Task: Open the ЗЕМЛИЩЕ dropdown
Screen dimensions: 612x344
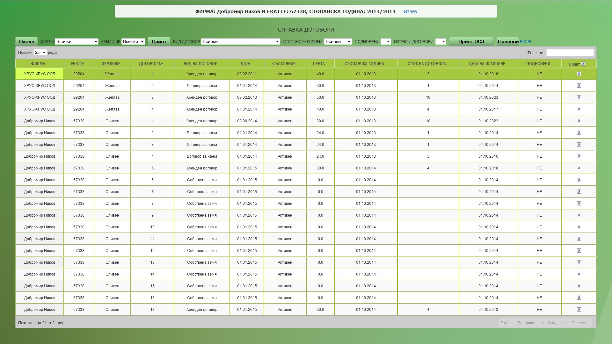Action: 133,41
